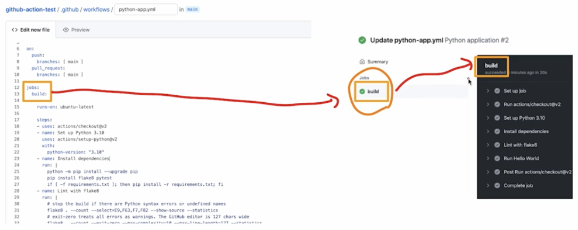Viewport: 578px width, 230px height.
Task: Click code line 'pip install flake8 pytest'
Action: [79, 178]
